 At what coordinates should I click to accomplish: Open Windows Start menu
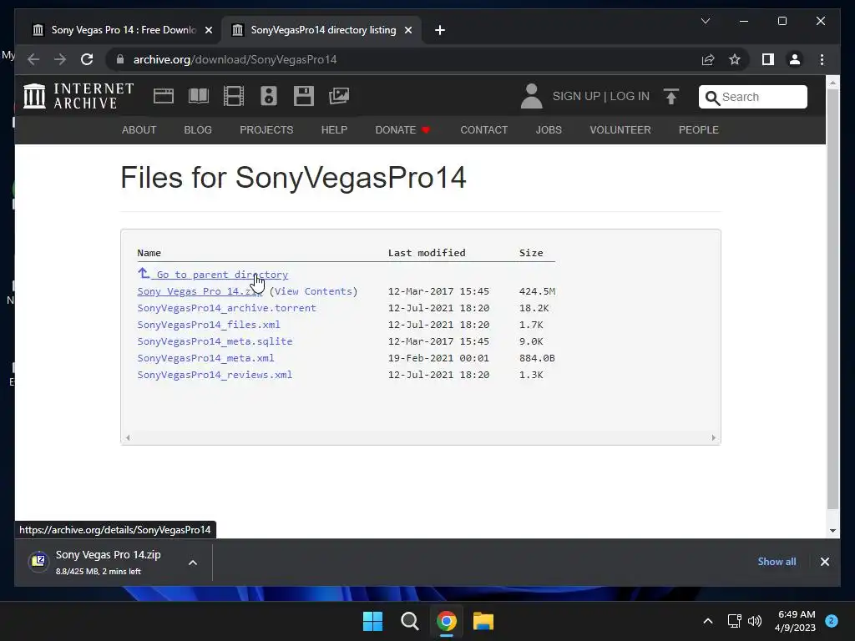point(372,621)
